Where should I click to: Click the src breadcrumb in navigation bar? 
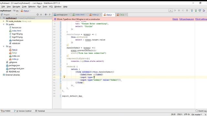click(17, 11)
